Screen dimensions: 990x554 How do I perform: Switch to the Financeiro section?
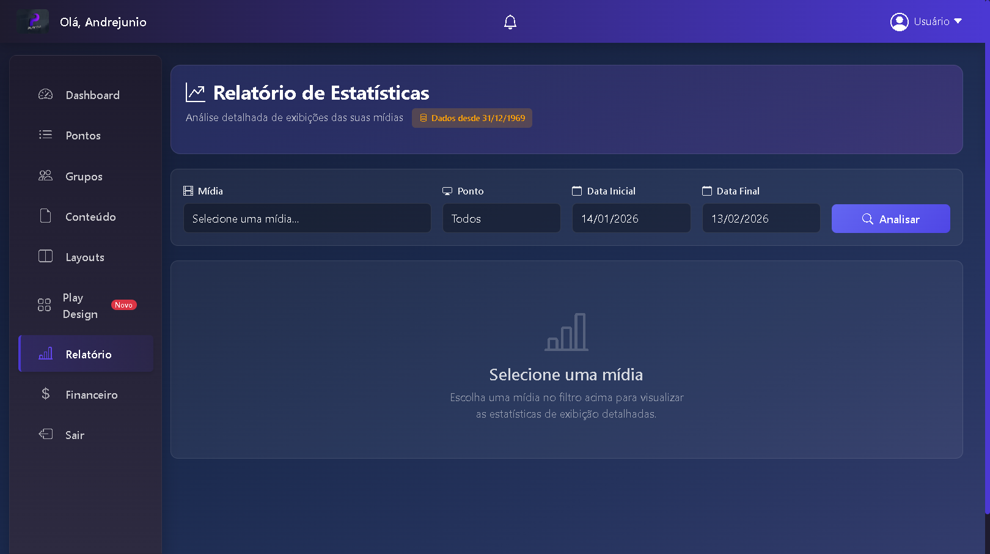pos(92,394)
